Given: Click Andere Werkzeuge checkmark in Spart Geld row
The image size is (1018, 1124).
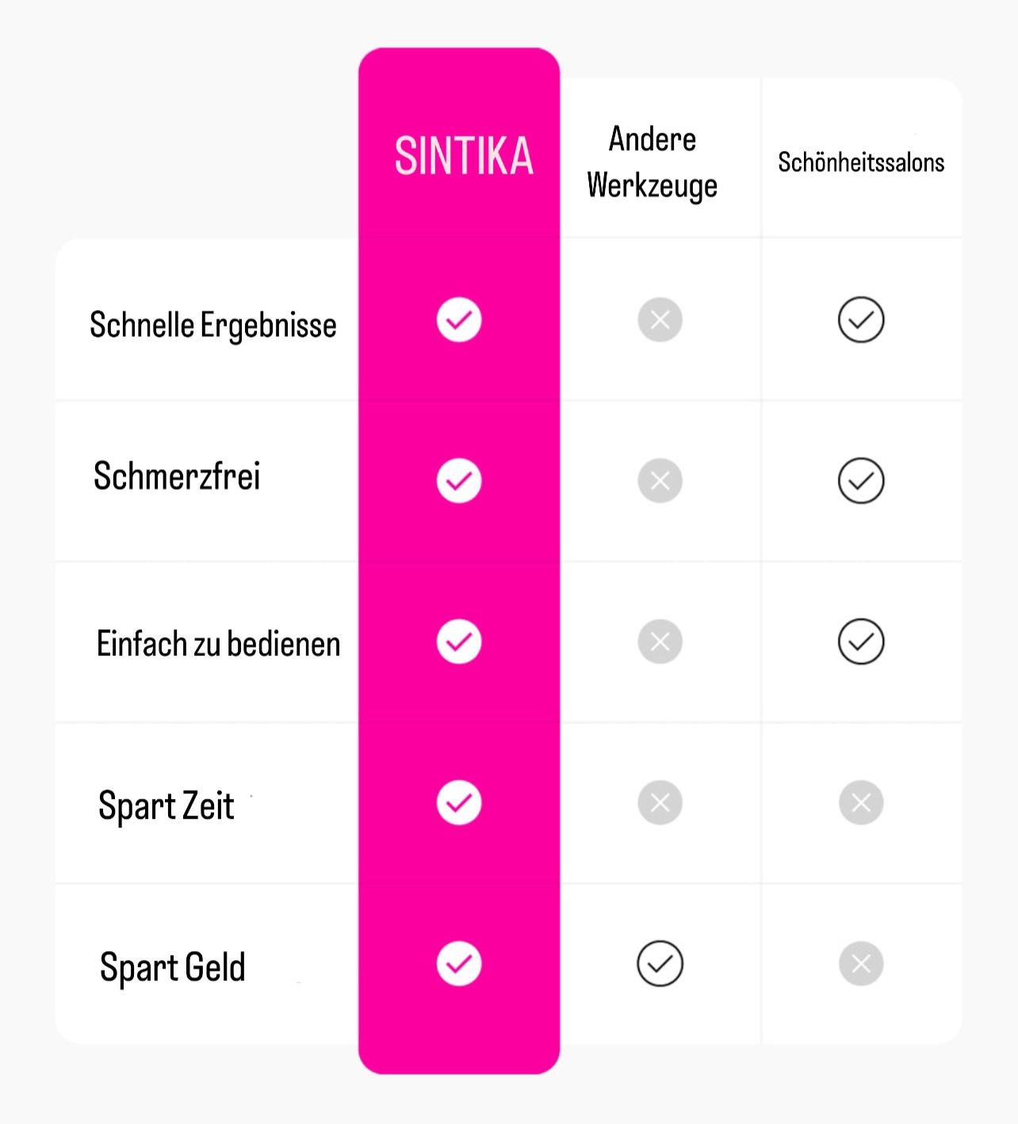Looking at the screenshot, I should [660, 964].
